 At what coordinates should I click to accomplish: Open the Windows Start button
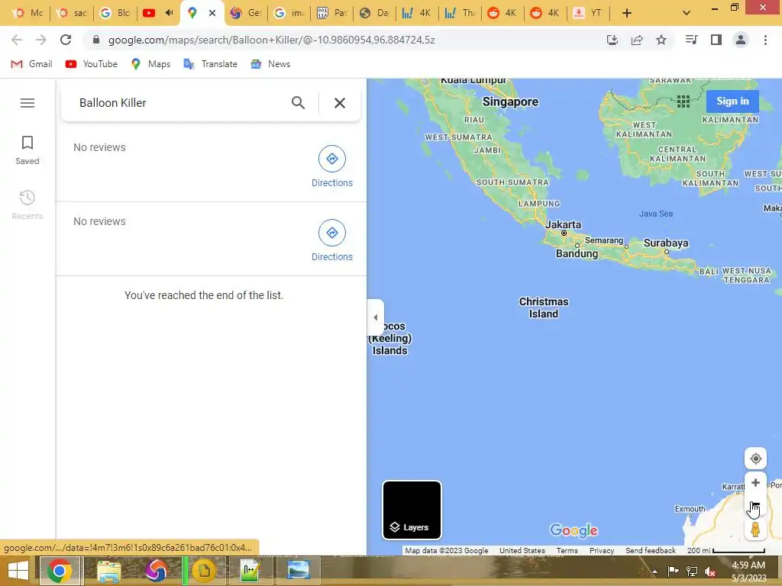18,571
